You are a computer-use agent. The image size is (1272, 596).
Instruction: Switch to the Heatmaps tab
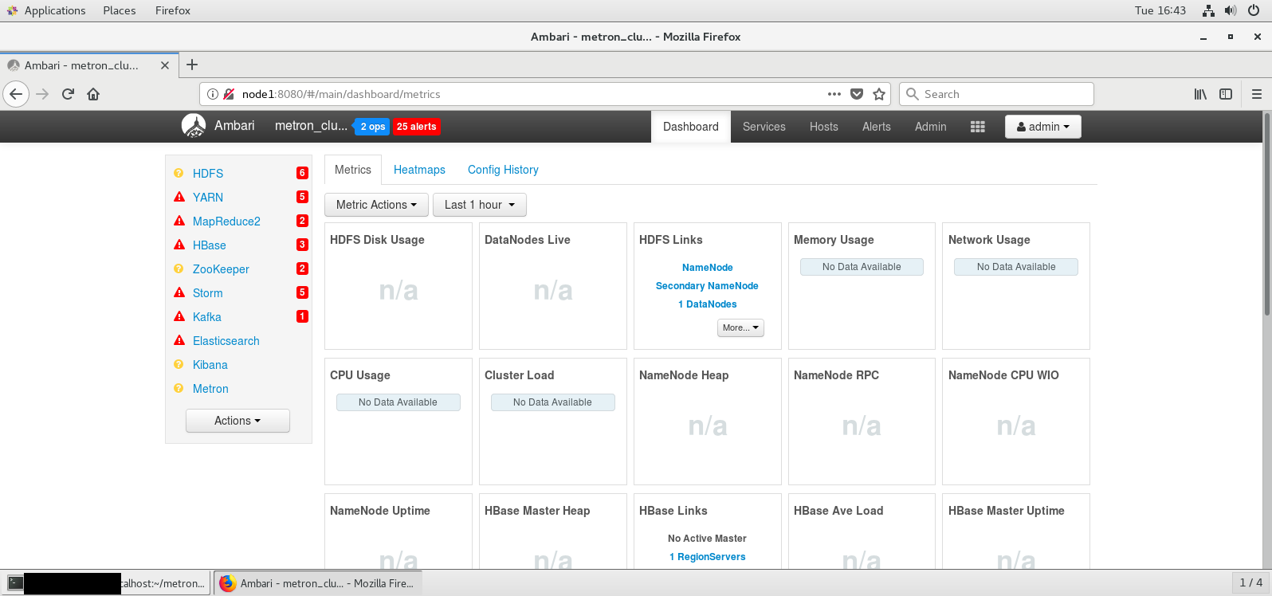(x=419, y=170)
